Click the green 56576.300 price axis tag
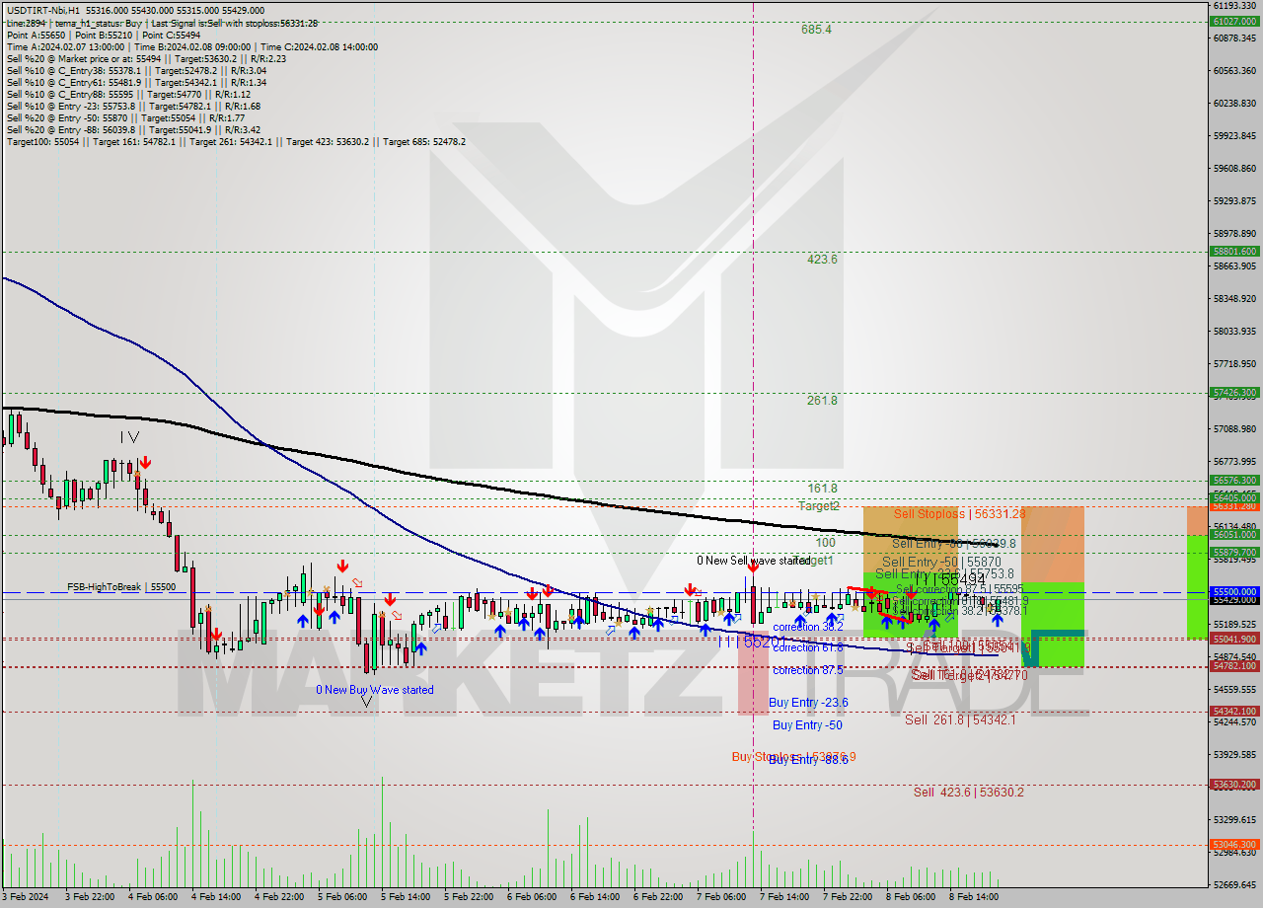This screenshot has height=908, width=1263. 1234,480
